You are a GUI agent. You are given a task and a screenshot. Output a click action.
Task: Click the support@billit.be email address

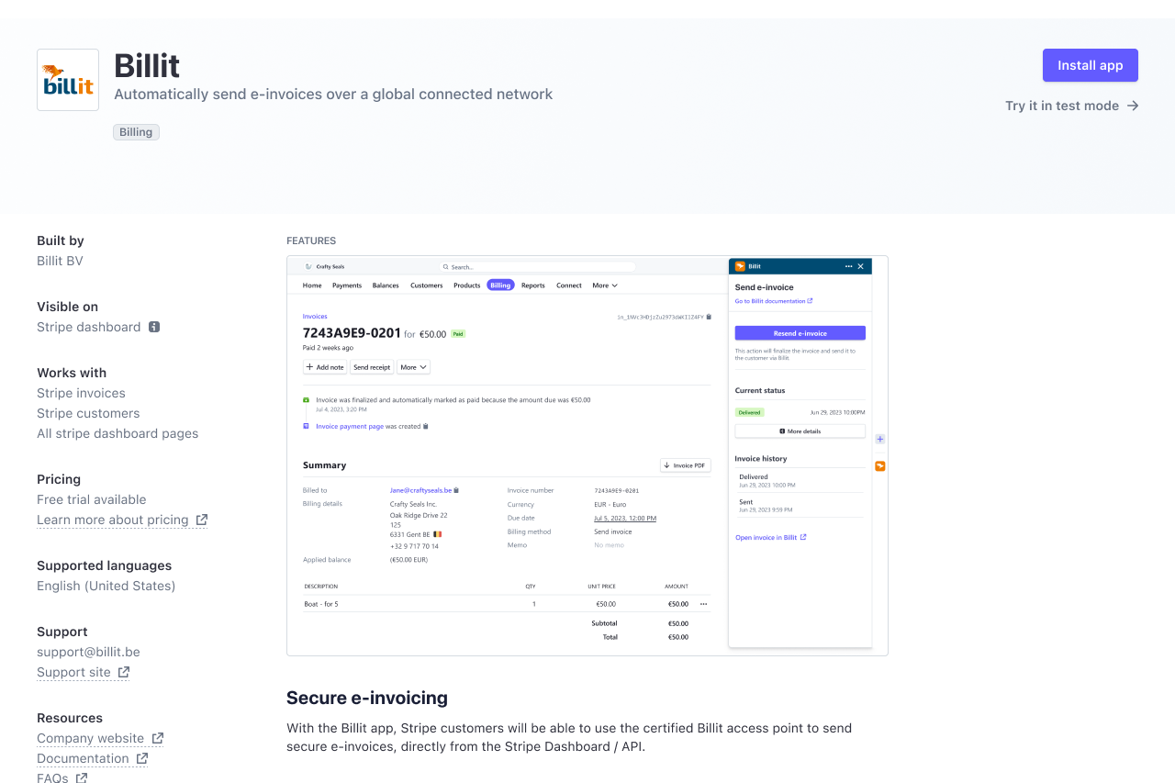coord(88,652)
